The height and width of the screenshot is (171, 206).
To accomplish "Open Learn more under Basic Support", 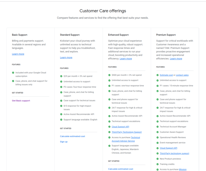I will [18, 54].
